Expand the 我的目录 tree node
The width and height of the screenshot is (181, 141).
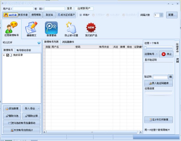pyautogui.click(x=4, y=55)
